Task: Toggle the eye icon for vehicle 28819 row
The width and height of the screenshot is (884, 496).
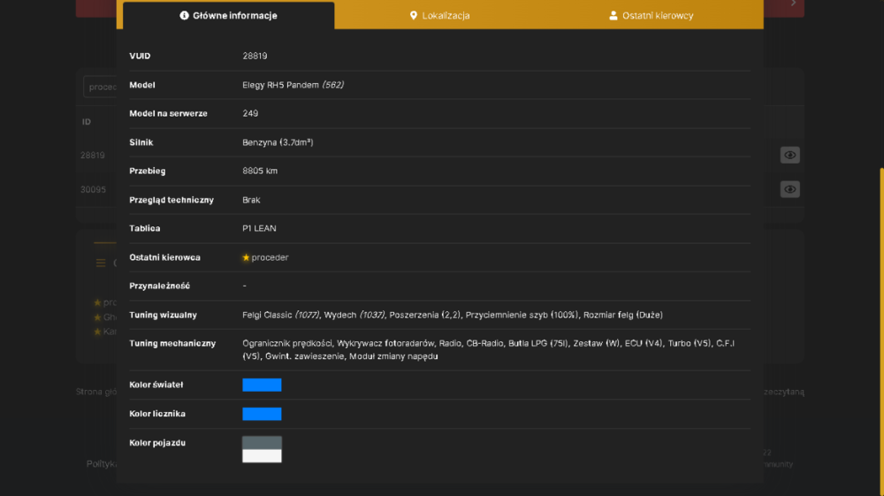Action: [789, 155]
